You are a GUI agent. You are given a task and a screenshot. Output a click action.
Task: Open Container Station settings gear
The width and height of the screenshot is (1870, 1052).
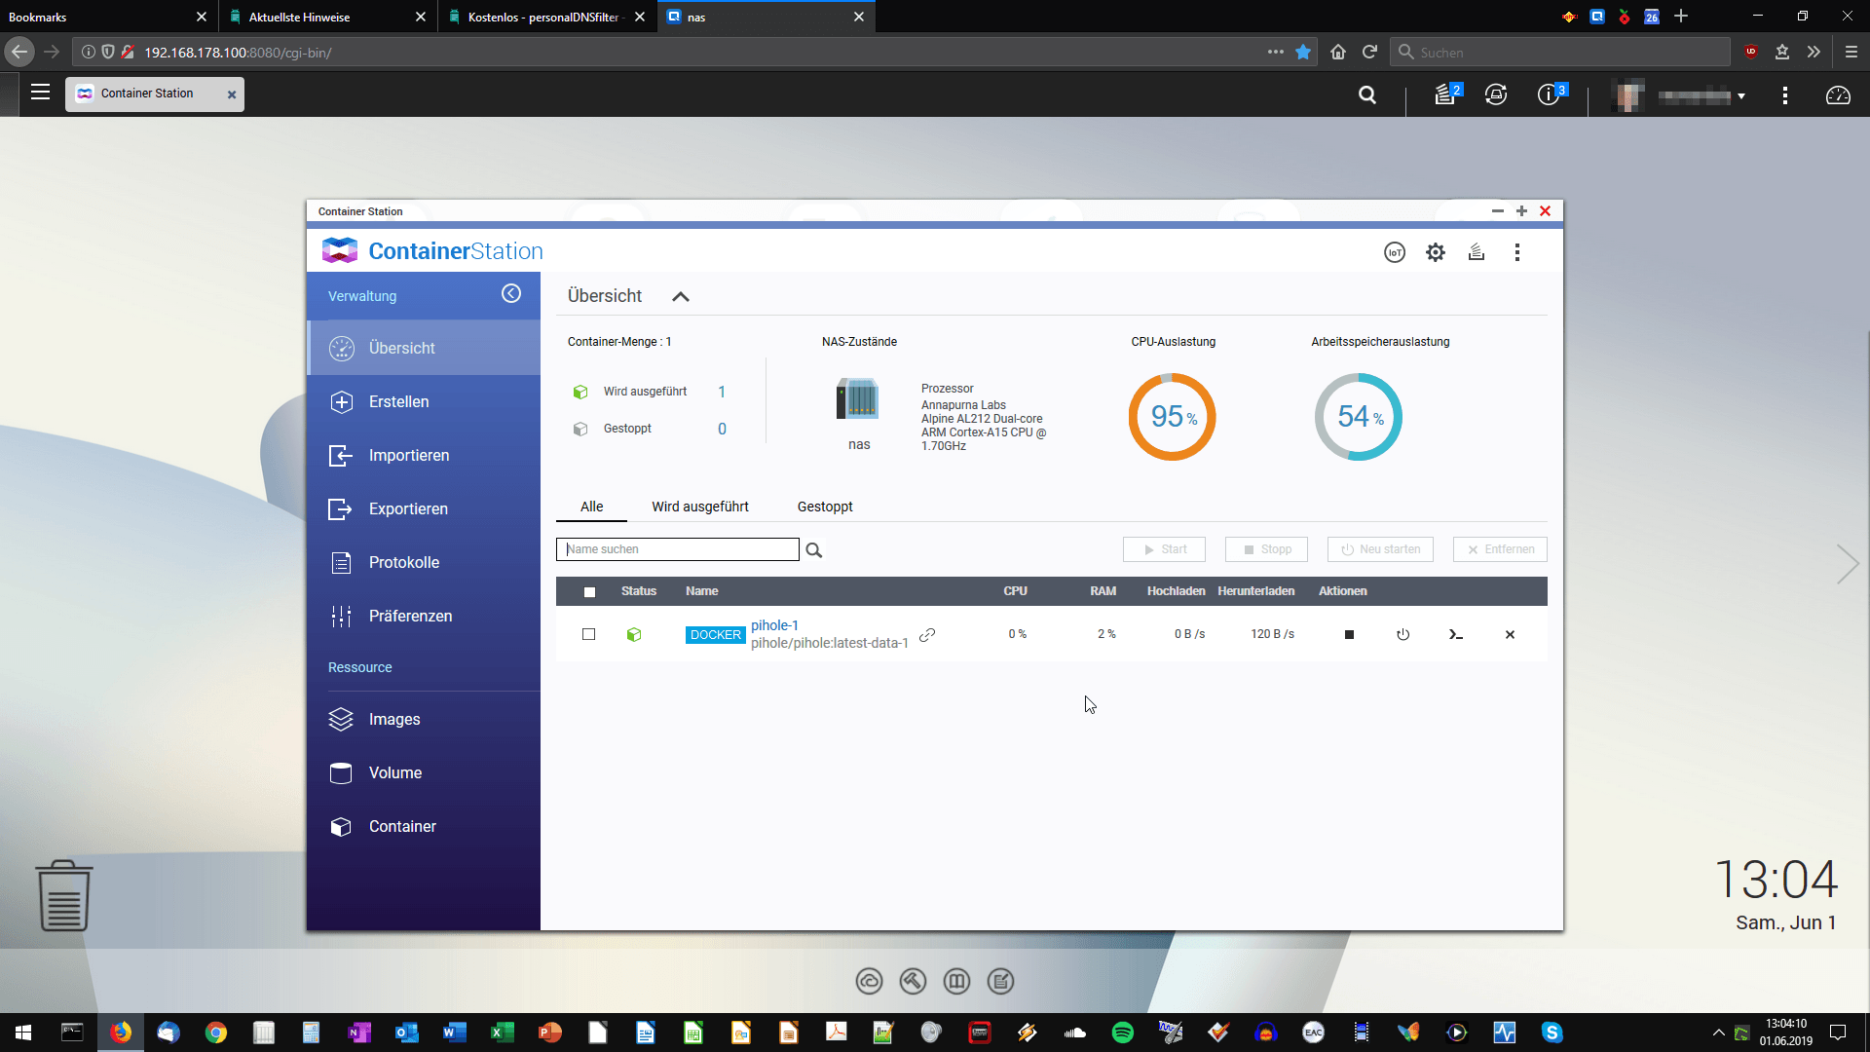coord(1436,252)
